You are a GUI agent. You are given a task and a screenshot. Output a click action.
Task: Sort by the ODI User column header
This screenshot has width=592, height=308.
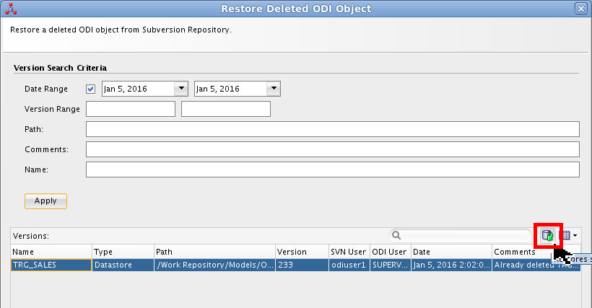391,252
